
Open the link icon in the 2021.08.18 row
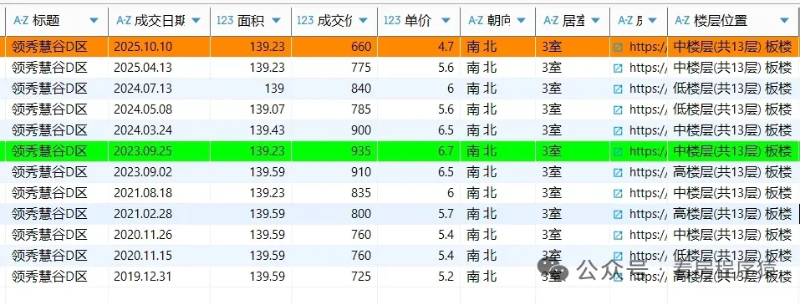(x=618, y=193)
